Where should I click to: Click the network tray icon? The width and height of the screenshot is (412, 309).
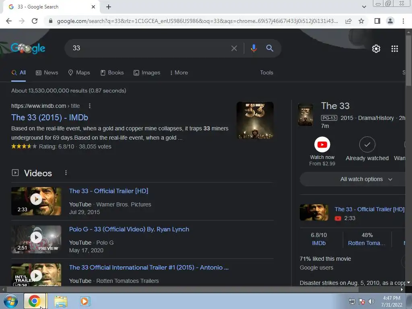tap(352, 301)
